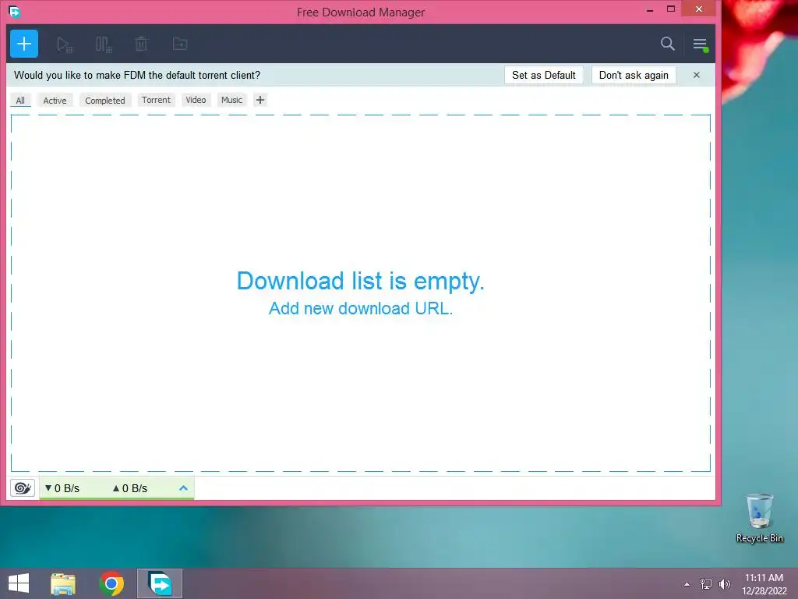Toggle snail mode speed limiter
The width and height of the screenshot is (798, 599).
point(23,488)
